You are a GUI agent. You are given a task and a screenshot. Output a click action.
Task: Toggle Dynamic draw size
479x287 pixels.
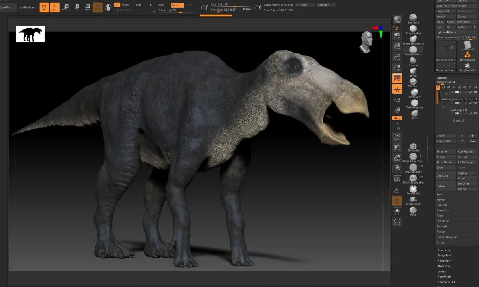pyautogui.click(x=247, y=9)
